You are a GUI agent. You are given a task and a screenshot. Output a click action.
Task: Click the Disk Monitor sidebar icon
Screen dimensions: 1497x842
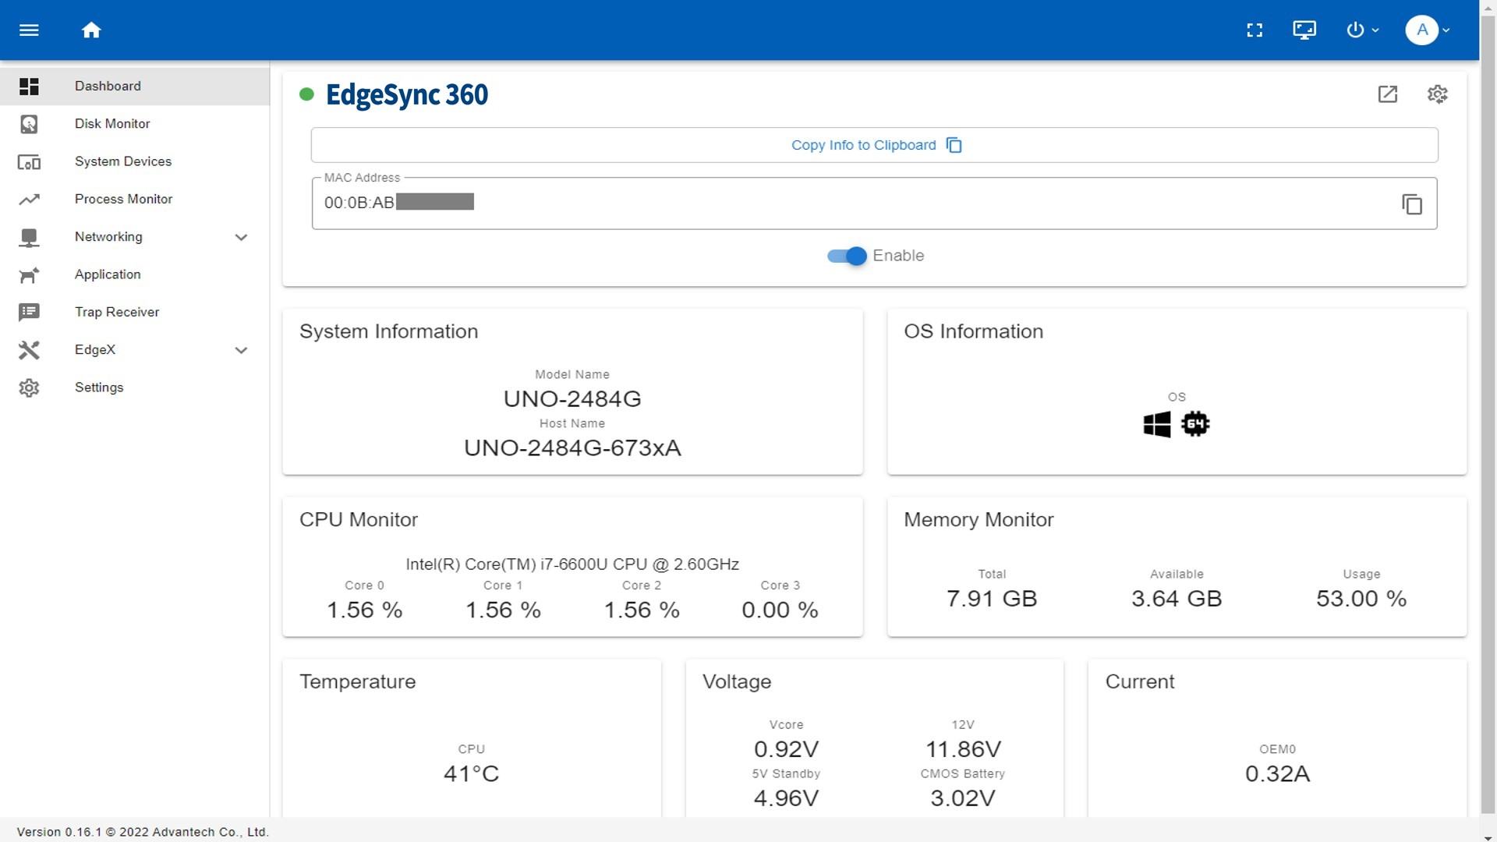click(x=29, y=124)
